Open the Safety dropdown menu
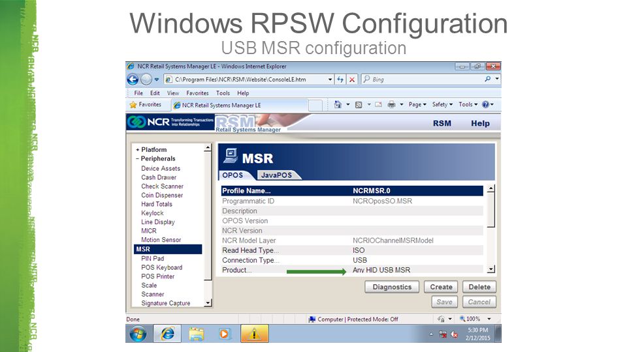The image size is (627, 352). [x=442, y=104]
